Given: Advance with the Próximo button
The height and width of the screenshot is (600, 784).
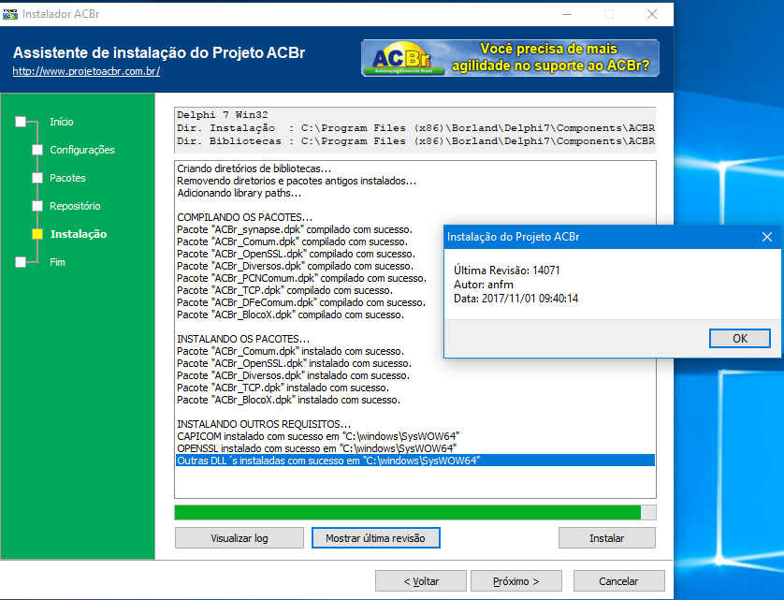Looking at the screenshot, I should pos(516,581).
